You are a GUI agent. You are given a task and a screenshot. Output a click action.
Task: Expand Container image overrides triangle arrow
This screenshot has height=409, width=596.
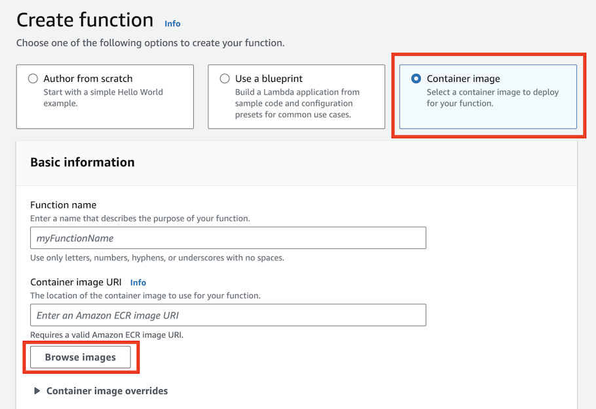[37, 391]
